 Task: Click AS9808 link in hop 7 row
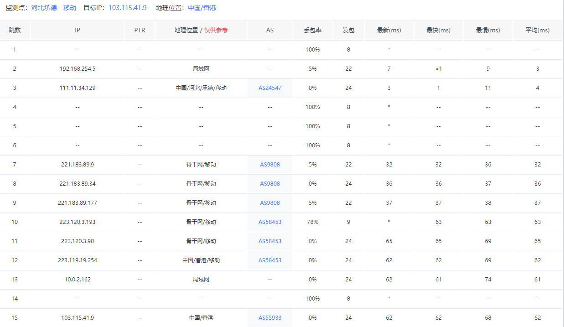point(270,165)
